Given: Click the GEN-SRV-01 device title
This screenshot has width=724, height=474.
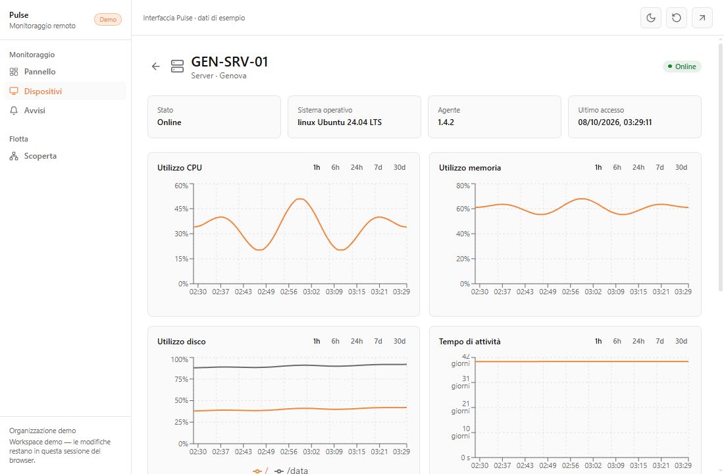Looking at the screenshot, I should [x=230, y=62].
